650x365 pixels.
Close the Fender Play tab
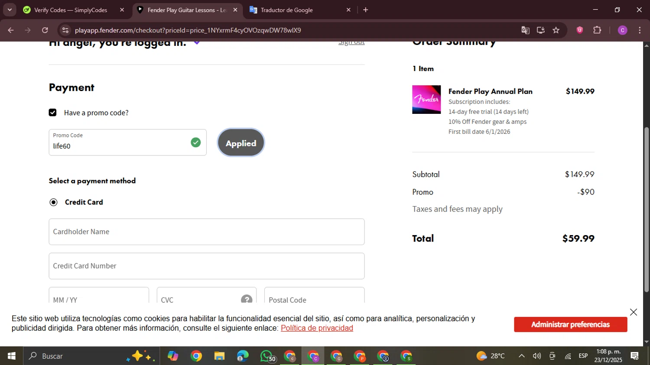(x=235, y=10)
